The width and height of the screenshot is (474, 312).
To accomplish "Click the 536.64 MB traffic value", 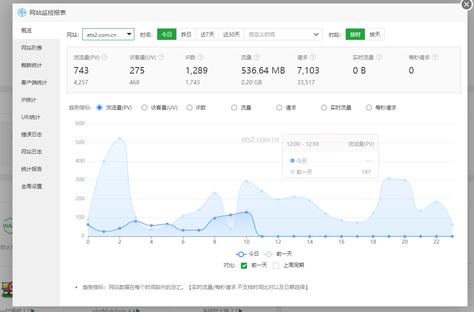I will 263,71.
